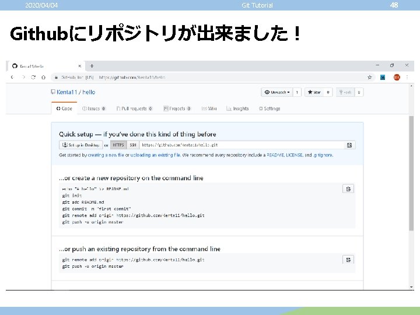Open the Wiki tab
Screen dimensions: 420x315
point(209,108)
